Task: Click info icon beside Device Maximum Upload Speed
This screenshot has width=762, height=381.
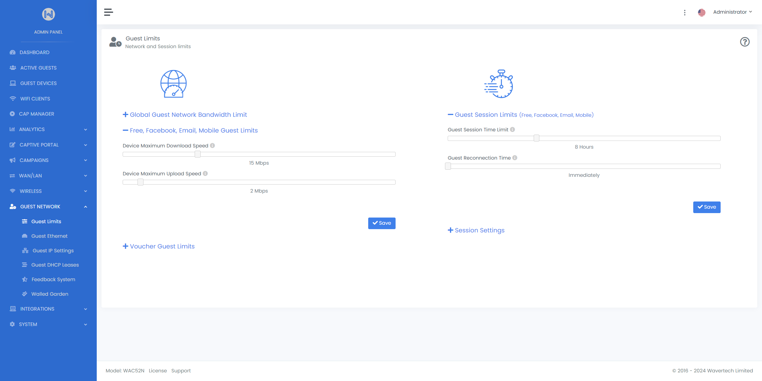Action: pyautogui.click(x=205, y=174)
